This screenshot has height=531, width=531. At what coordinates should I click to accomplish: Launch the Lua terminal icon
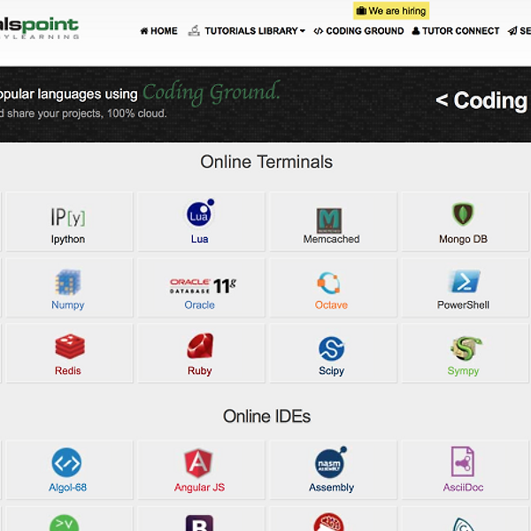click(199, 214)
